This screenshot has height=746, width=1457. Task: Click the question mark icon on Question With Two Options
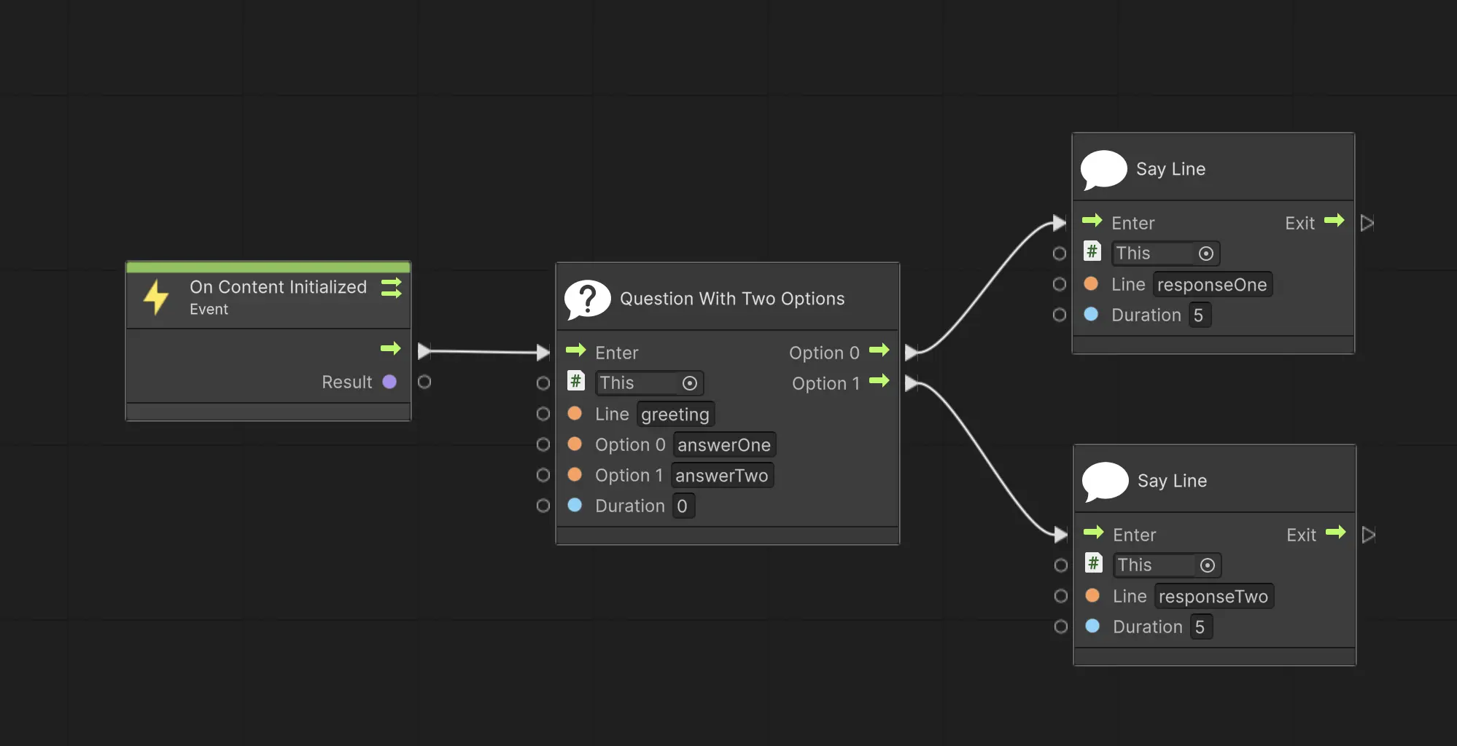pos(588,299)
